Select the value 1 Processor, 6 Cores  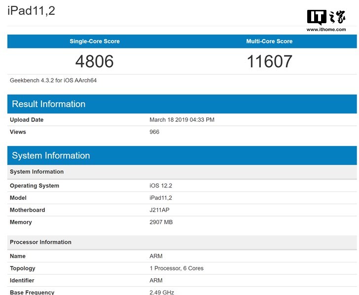click(177, 268)
